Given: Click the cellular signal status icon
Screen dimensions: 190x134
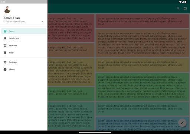Looking at the screenshot, I should [183, 2].
